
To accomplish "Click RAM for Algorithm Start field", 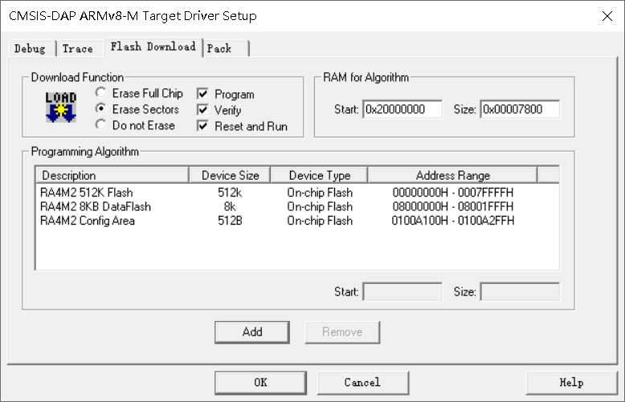I will point(402,109).
